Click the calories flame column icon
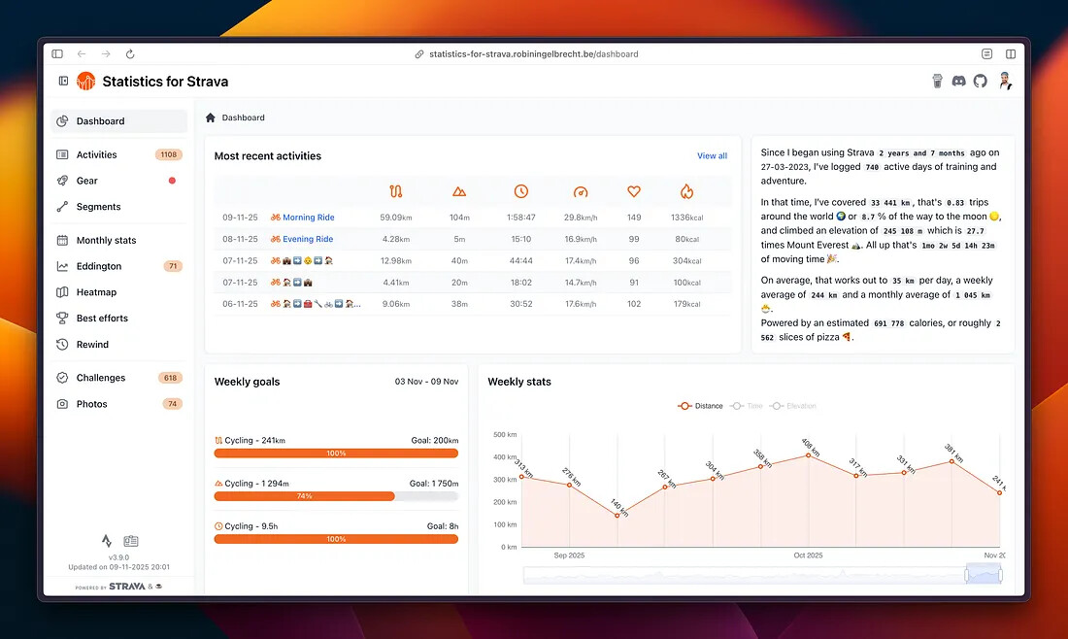This screenshot has width=1068, height=639. tap(686, 192)
